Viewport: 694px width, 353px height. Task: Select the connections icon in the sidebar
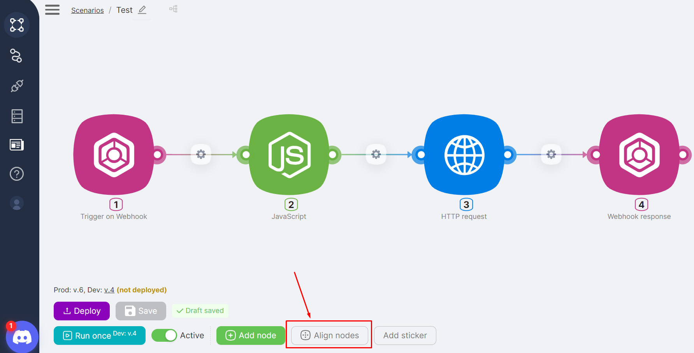[16, 56]
